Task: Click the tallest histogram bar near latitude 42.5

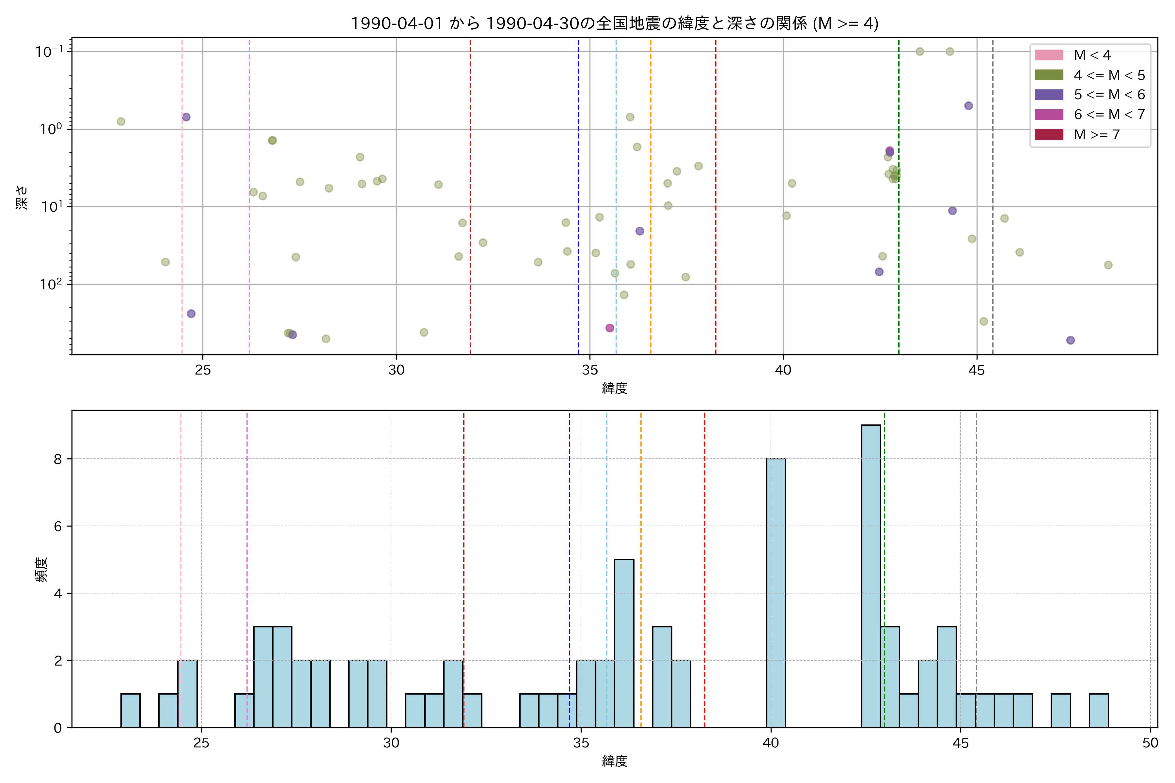Action: click(x=871, y=574)
